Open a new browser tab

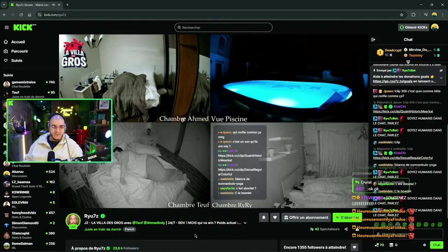point(67,5)
